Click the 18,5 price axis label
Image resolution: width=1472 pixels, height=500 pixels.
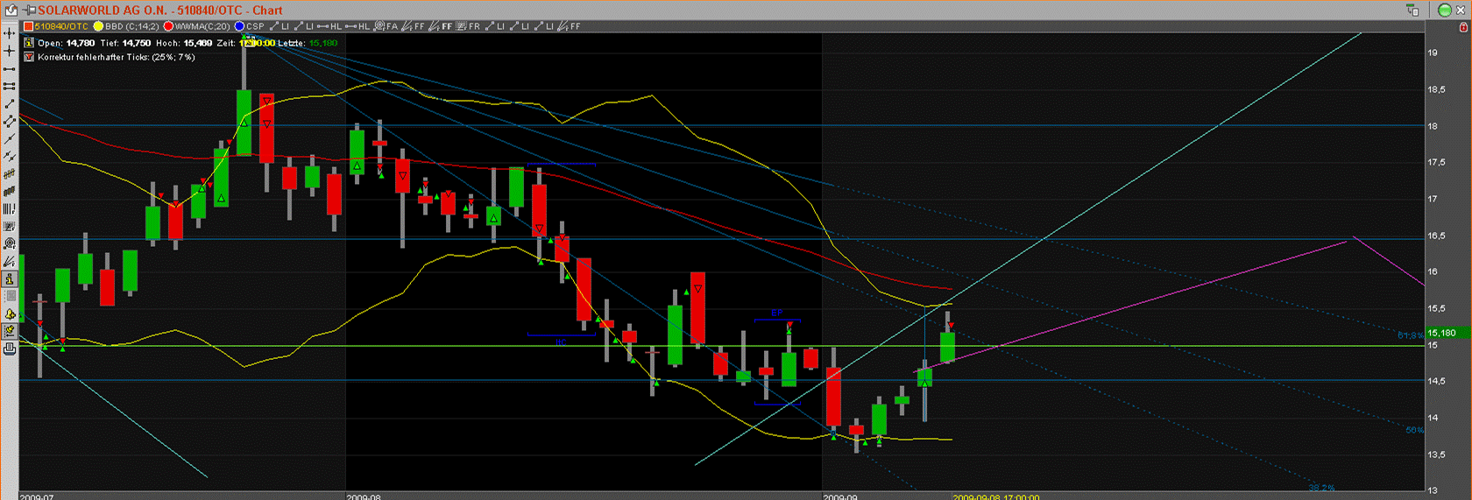pos(1436,89)
